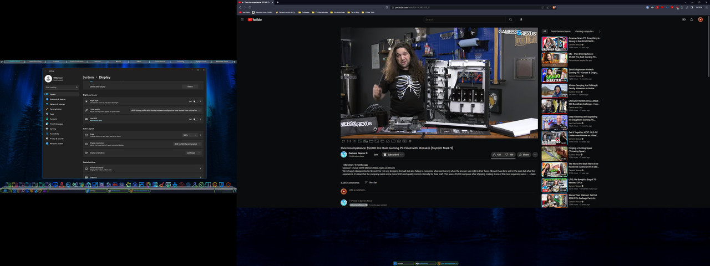Open the YouTube Create video icon
710x266 pixels.
coord(684,19)
